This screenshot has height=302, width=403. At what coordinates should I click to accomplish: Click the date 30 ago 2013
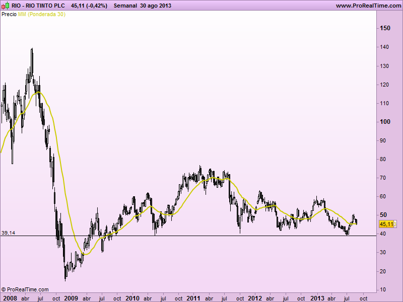156,6
